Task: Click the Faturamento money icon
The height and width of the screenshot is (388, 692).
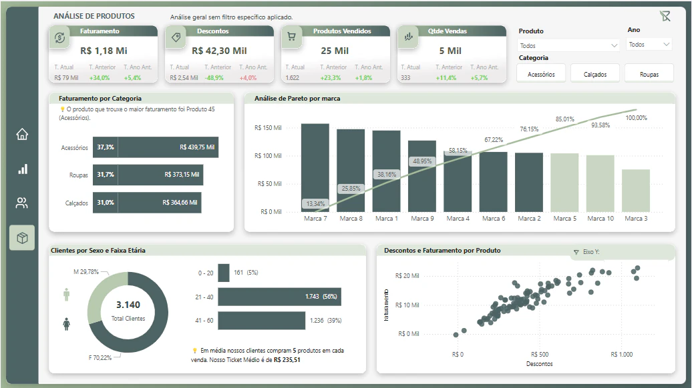Action: point(60,37)
